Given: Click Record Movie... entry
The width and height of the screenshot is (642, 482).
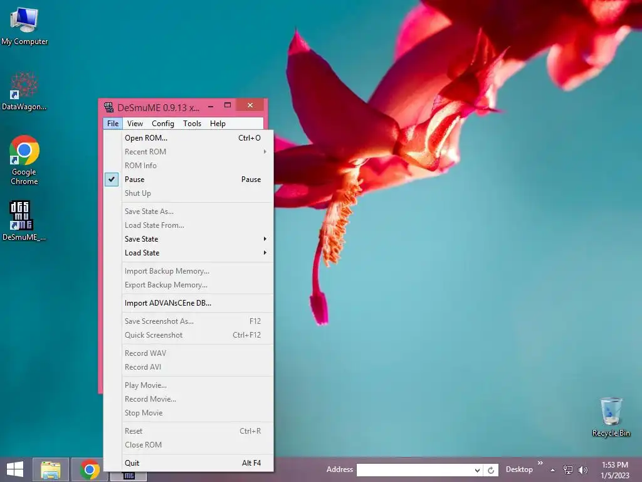Looking at the screenshot, I should [188, 399].
